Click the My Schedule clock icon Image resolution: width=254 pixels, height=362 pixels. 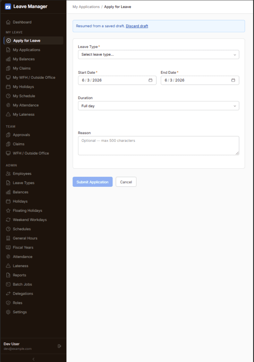point(8,96)
